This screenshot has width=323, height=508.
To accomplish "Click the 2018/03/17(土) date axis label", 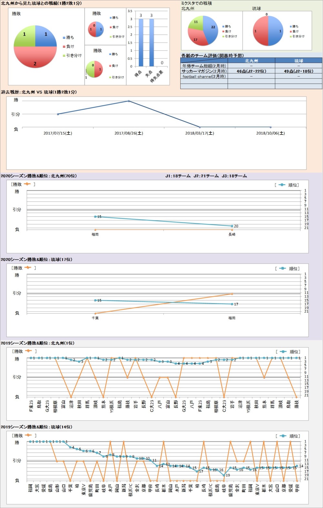I will (200, 133).
